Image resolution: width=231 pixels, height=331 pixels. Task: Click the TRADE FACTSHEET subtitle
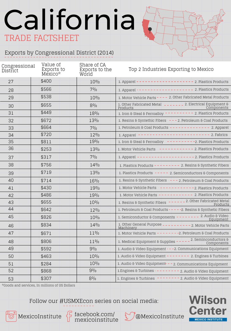(42, 38)
